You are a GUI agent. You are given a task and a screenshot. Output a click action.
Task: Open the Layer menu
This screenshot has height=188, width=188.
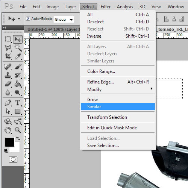click(71, 7)
